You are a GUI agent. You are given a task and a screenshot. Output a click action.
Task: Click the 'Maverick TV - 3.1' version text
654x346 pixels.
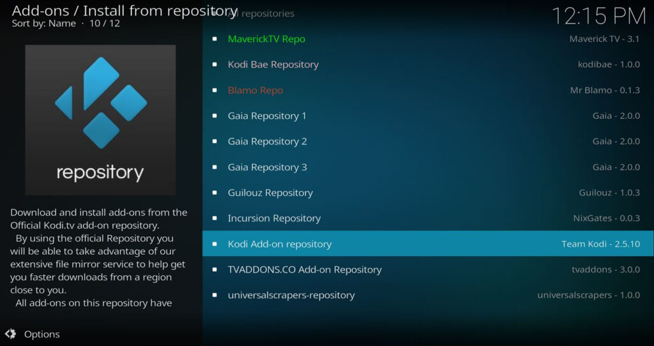coord(604,39)
